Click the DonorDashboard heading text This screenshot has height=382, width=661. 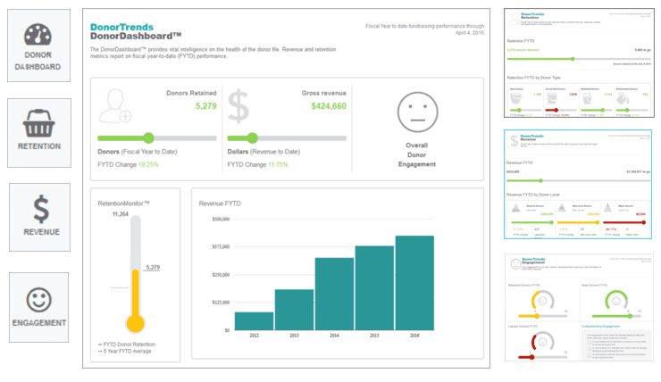136,37
